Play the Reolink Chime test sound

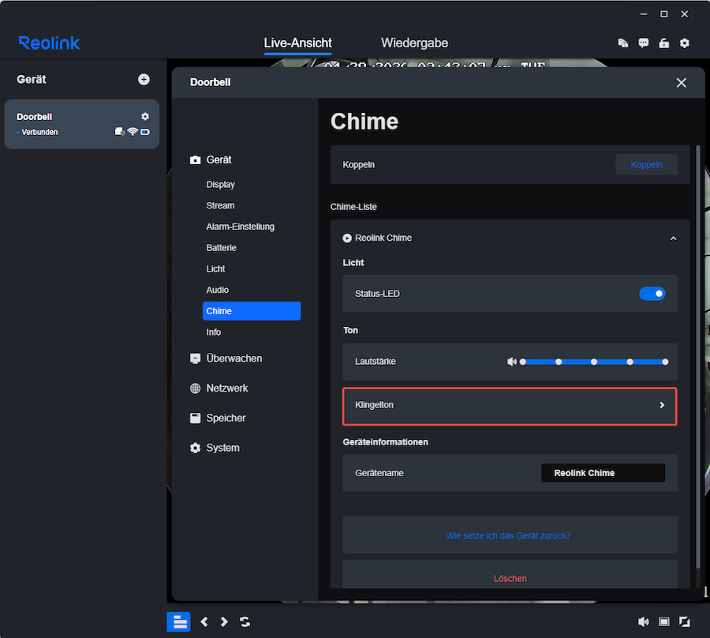[347, 238]
